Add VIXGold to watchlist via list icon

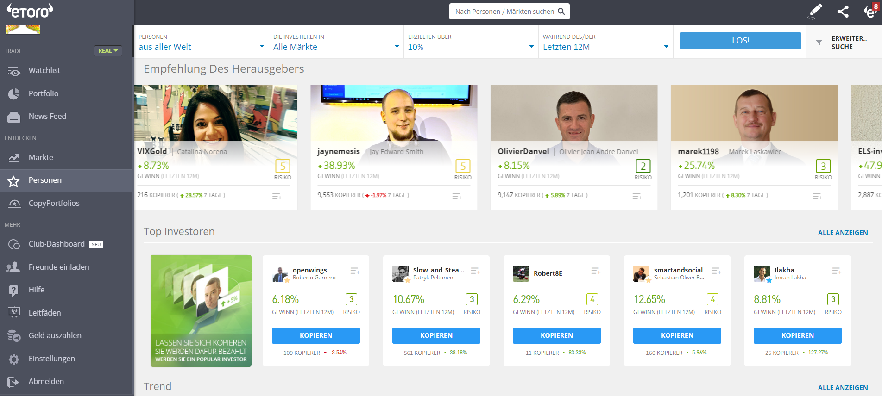point(277,197)
